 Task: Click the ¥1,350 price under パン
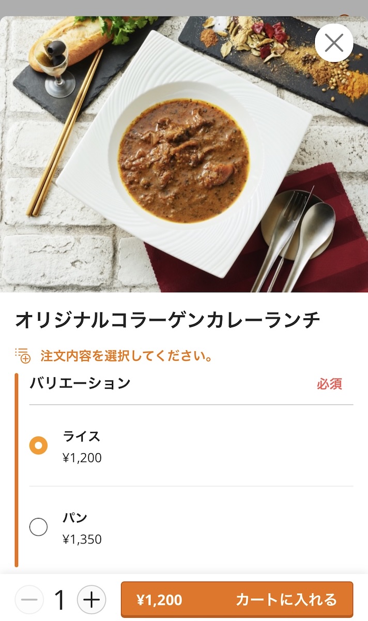pyautogui.click(x=82, y=539)
